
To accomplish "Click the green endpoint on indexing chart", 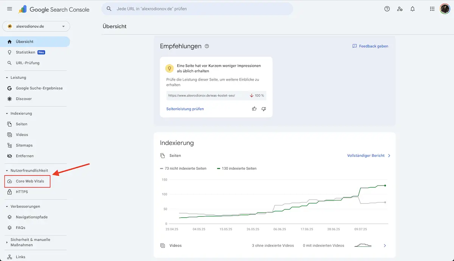I will 385,186.
